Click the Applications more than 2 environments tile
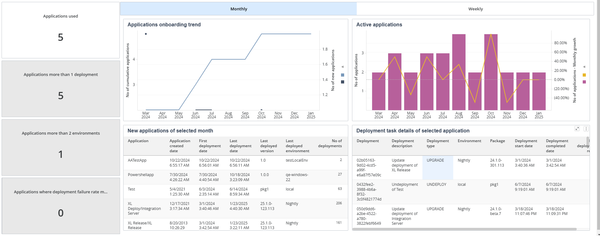The height and width of the screenshot is (236, 600). pyautogui.click(x=61, y=147)
